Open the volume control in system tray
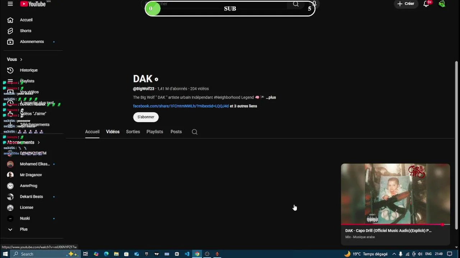The width and height of the screenshot is (460, 258). (x=420, y=254)
